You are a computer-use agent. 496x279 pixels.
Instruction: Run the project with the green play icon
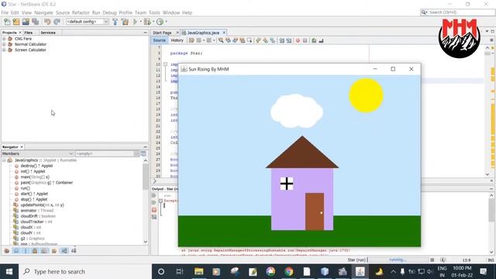[x=135, y=22]
